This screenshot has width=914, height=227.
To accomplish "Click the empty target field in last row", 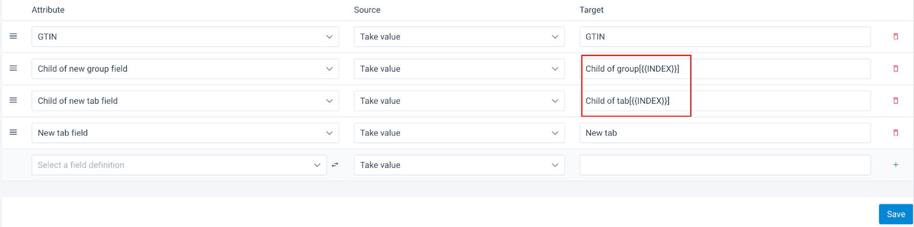I will [725, 165].
